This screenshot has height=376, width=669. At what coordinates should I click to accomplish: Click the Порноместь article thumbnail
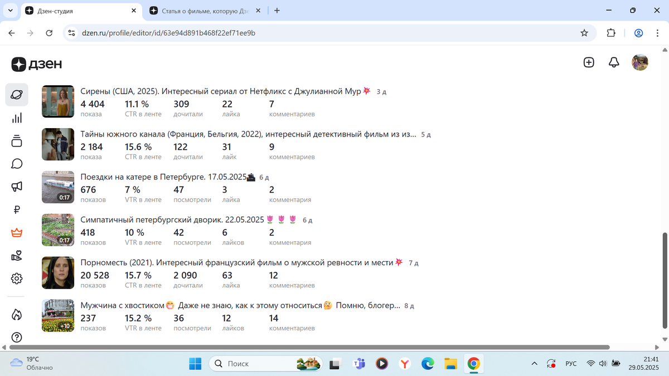click(58, 273)
